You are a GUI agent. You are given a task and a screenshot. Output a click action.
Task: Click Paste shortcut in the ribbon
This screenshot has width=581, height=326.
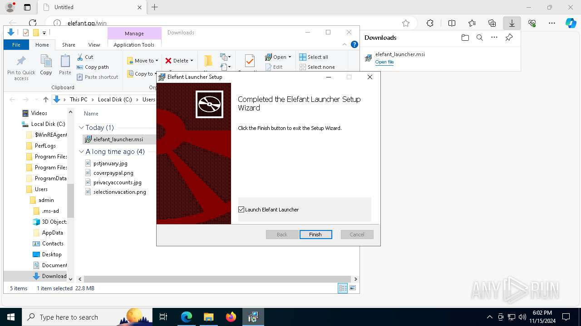97,77
